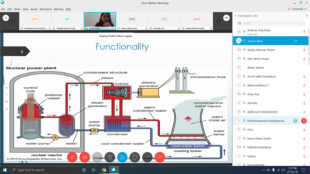Click chat icon next to brishtisubarnamustafa
This screenshot has height=174, width=310.
click(295, 121)
